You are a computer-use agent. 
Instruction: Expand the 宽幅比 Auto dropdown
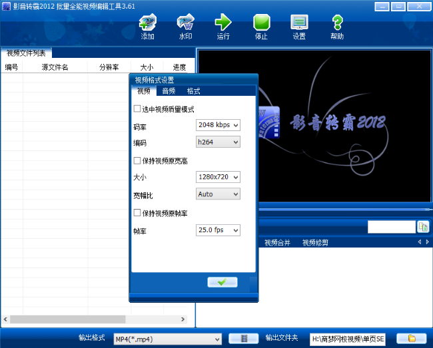click(218, 194)
